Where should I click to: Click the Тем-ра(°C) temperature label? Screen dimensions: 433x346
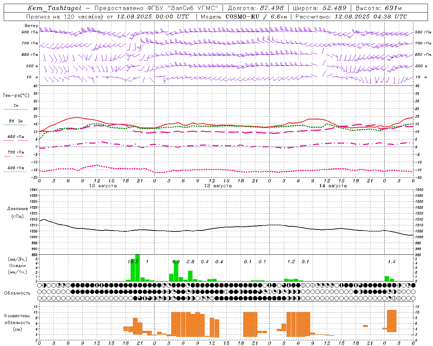pos(16,96)
